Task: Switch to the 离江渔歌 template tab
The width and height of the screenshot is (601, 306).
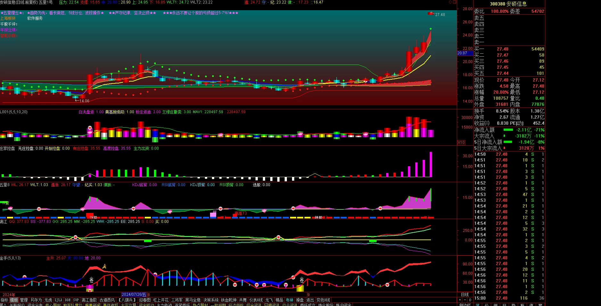Action: [x=89, y=300]
